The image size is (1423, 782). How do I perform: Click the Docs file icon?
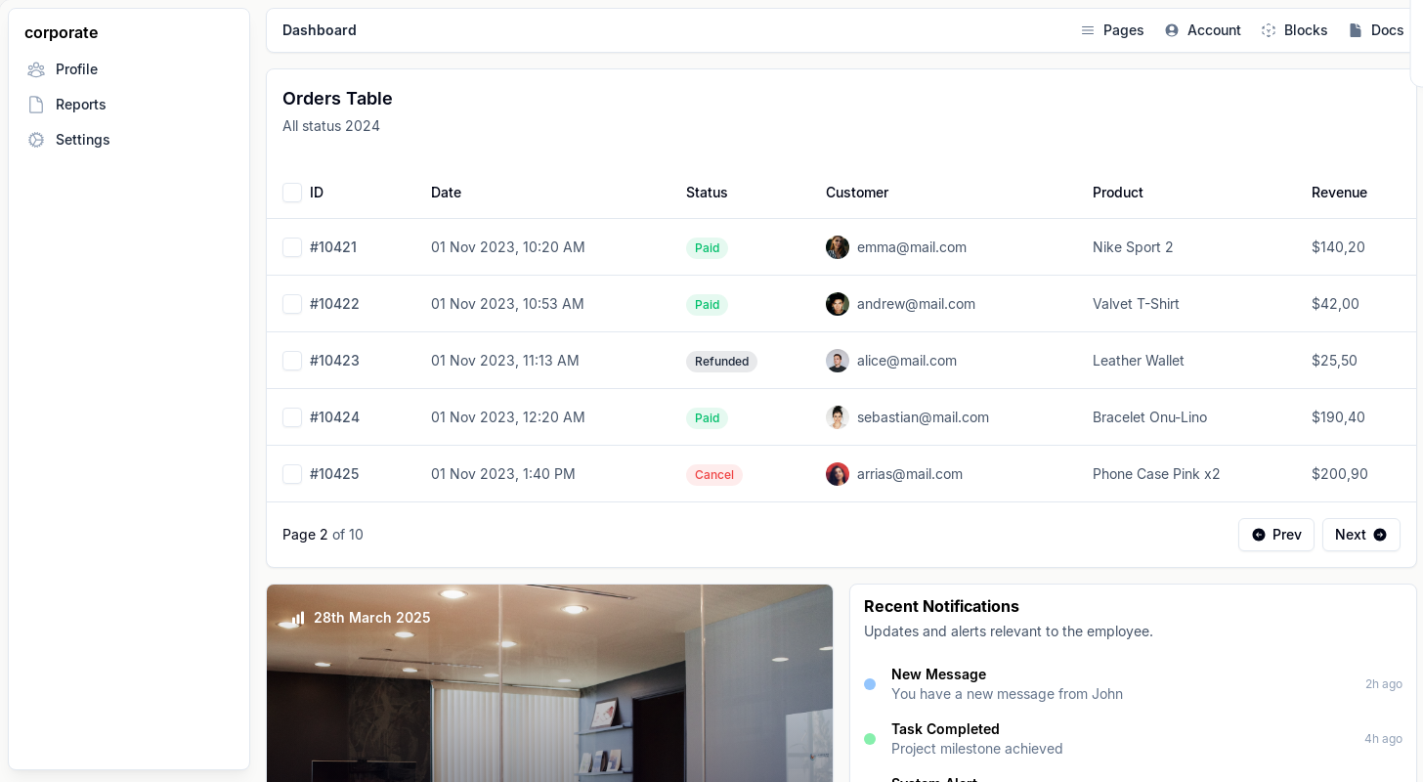1356,30
